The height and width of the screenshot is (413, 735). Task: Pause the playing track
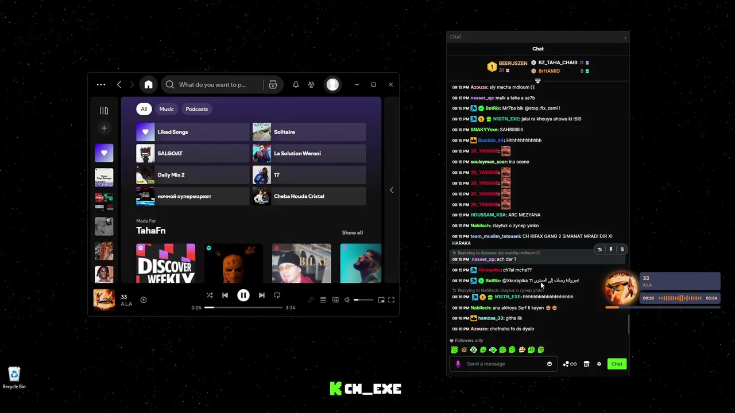click(x=243, y=295)
